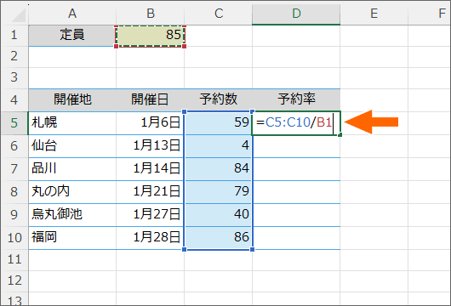The width and height of the screenshot is (451, 306).
Task: Click the cell containing 丸の内
Action: click(72, 192)
